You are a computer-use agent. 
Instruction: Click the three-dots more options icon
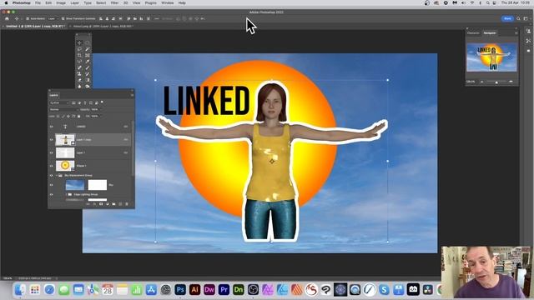click(156, 18)
